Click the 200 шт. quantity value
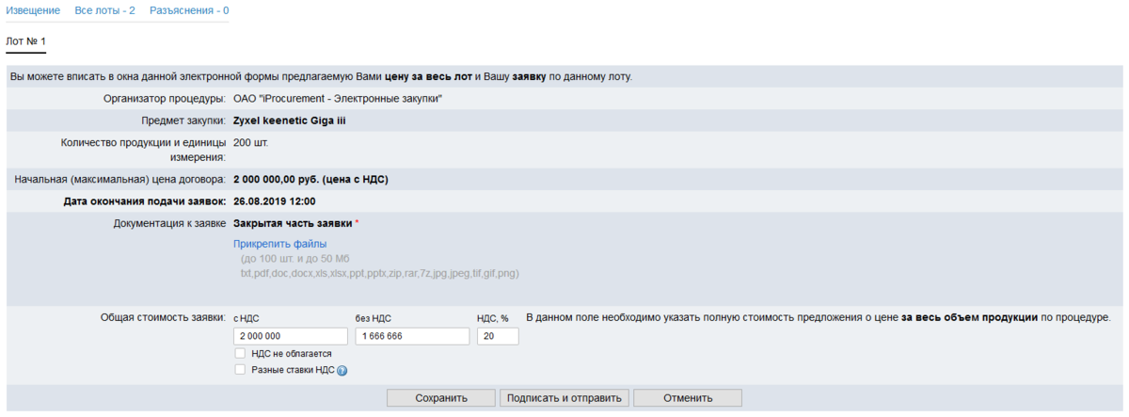Viewport: 1129px width, 417px height. click(249, 143)
